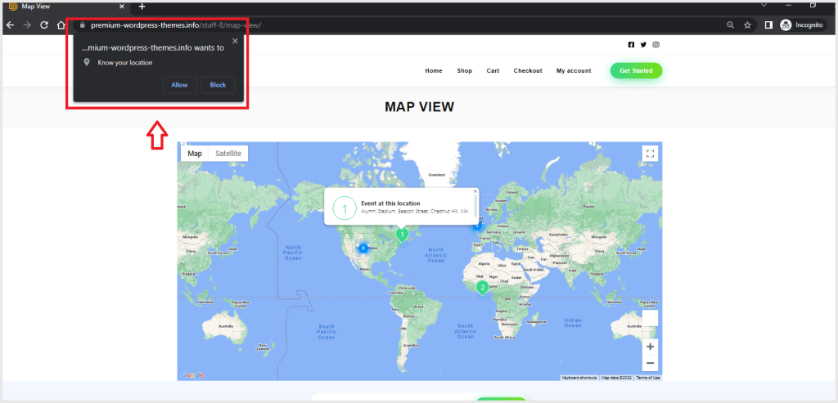Bookmark this page with the star icon
This screenshot has height=403, width=838.
pyautogui.click(x=747, y=25)
